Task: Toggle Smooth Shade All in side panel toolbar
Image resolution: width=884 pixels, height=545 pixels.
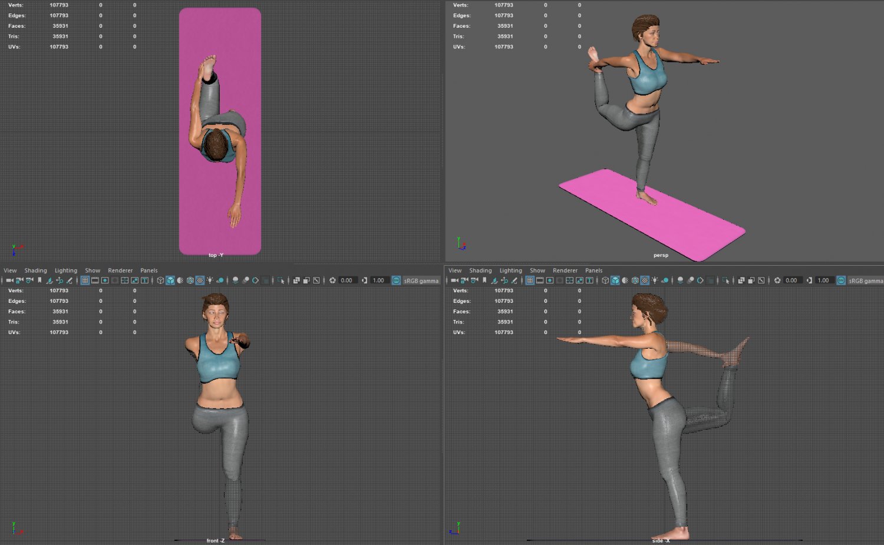Action: 615,280
